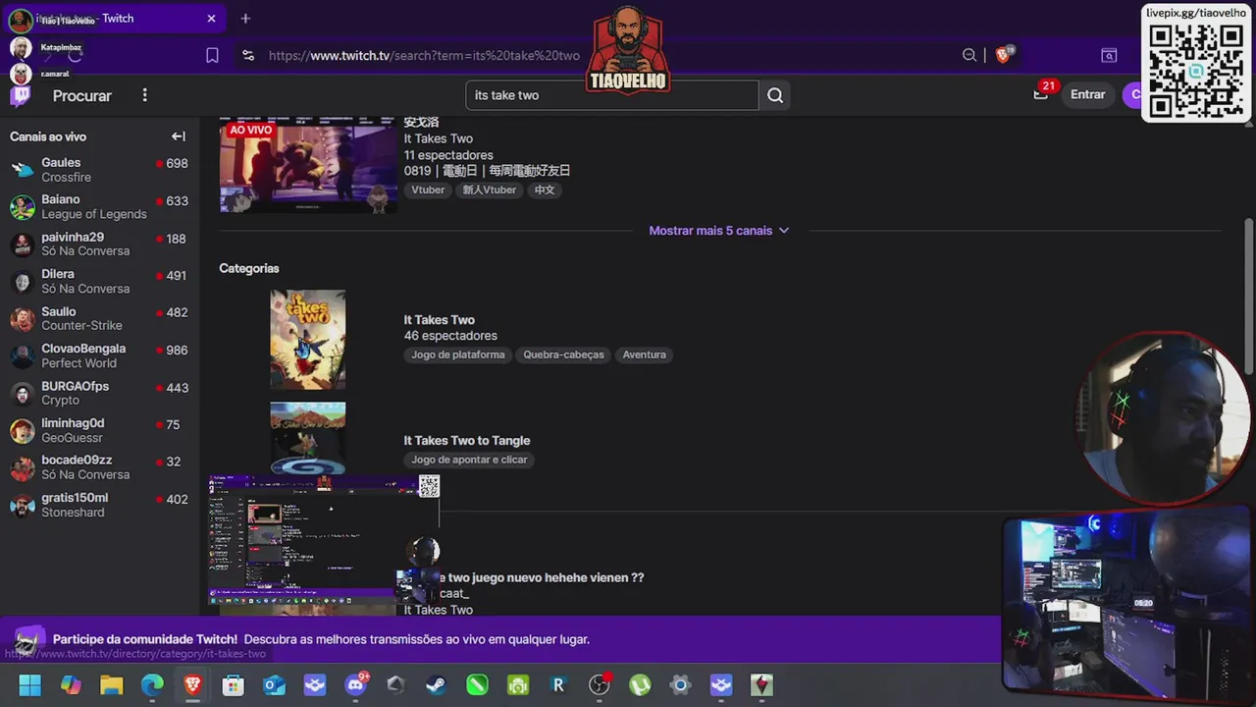
Task: Open the Baiano League of Legends channel
Action: point(99,207)
